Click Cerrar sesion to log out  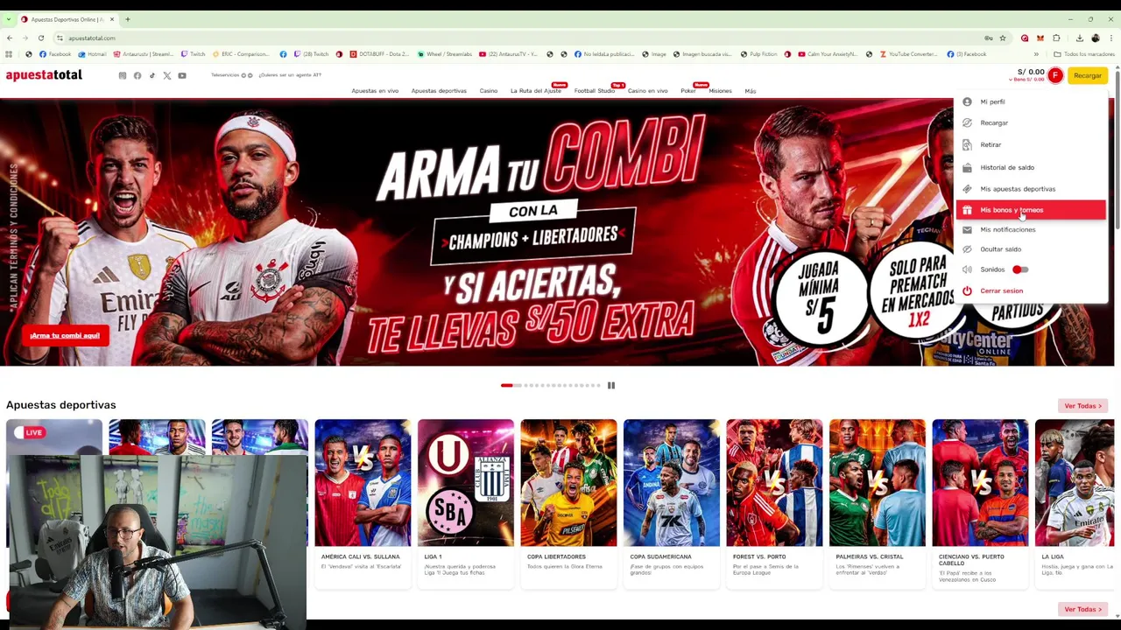coord(1030,290)
